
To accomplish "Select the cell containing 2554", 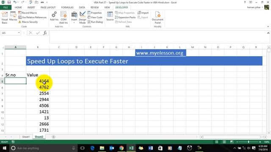I will click(38, 93).
